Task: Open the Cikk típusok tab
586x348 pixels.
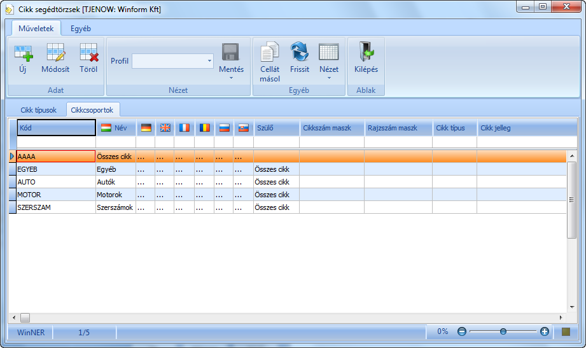Action: pyautogui.click(x=38, y=110)
